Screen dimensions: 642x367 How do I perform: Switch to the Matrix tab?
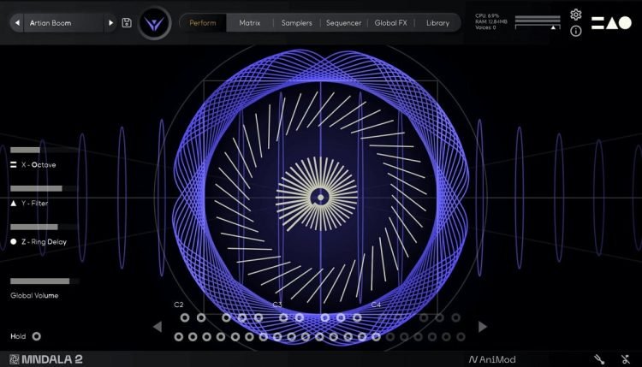tap(250, 23)
